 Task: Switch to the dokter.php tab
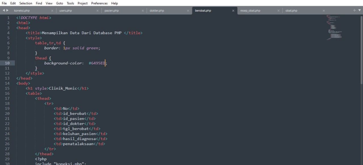point(157,11)
